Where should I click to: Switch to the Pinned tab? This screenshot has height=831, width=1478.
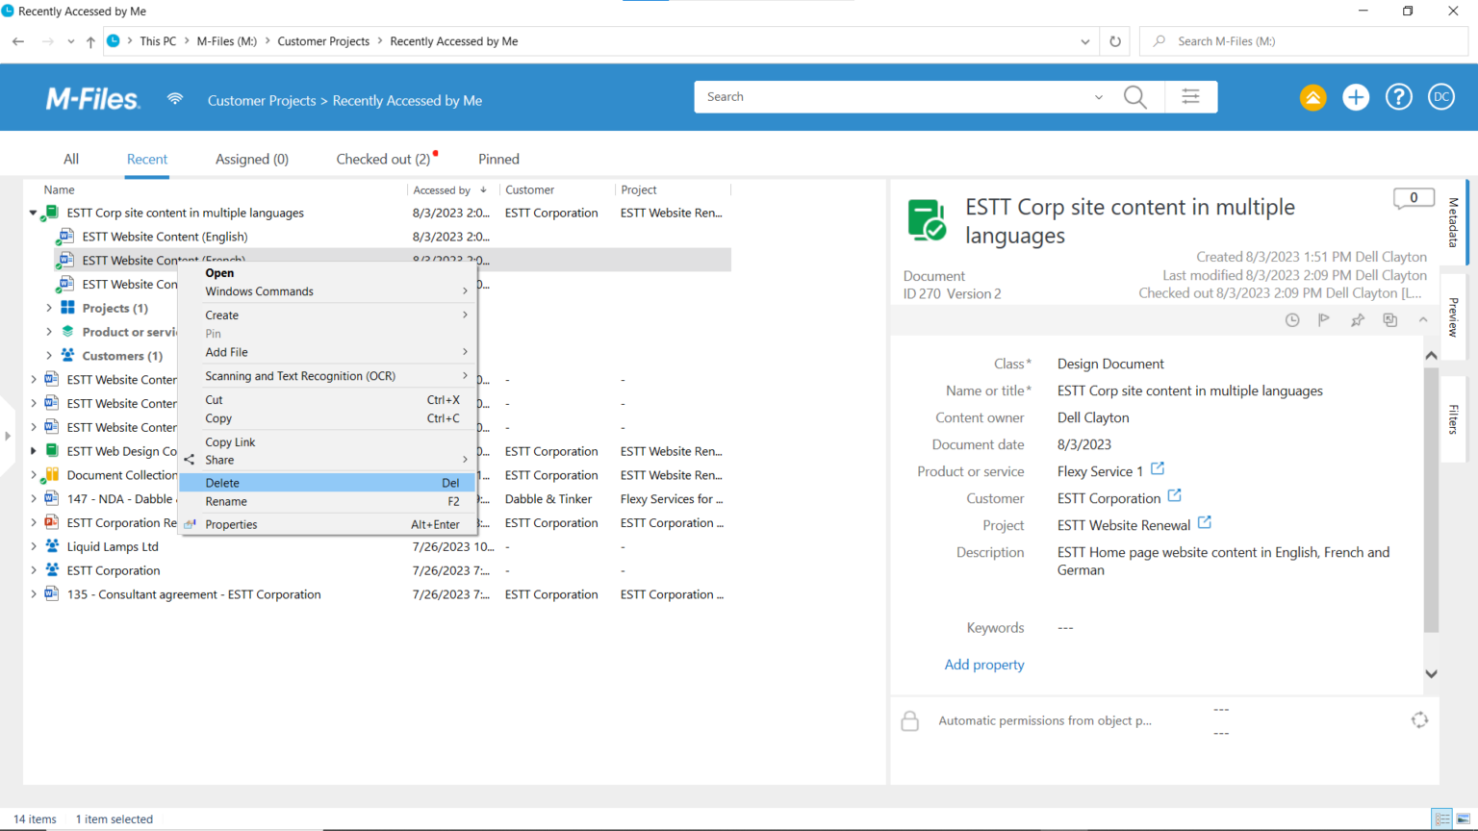pos(497,159)
